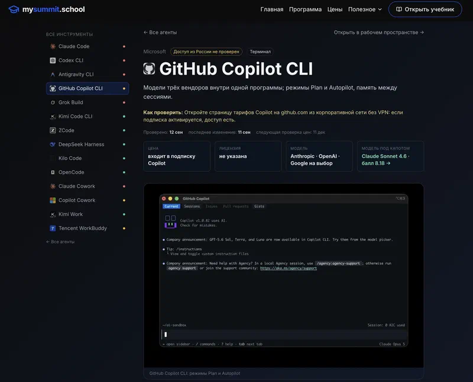Click the Claude Opus 5 status text

coord(392,344)
